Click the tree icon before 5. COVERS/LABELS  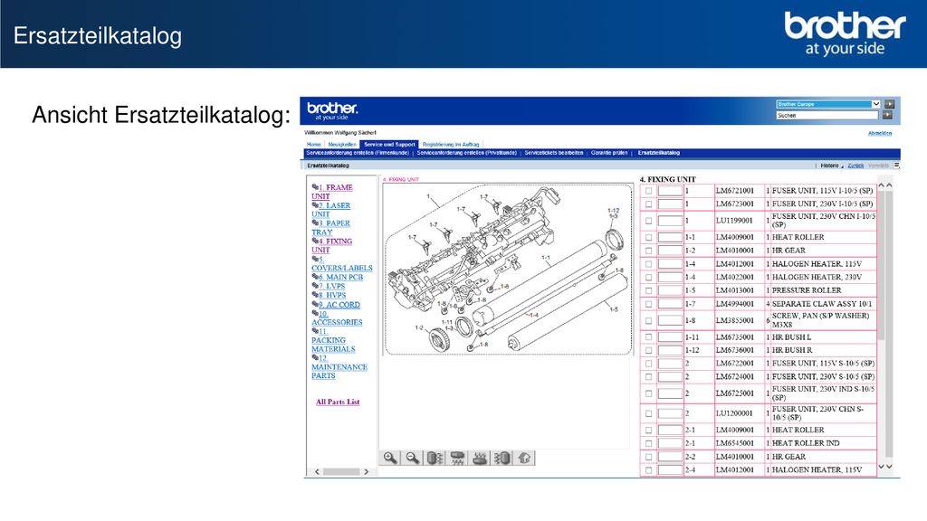315,259
